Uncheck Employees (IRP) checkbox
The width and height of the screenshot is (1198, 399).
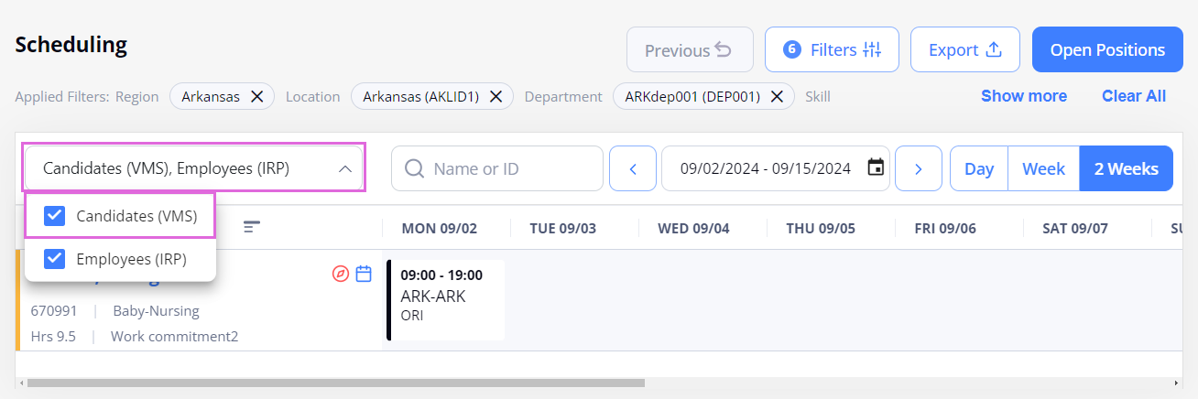tap(55, 259)
